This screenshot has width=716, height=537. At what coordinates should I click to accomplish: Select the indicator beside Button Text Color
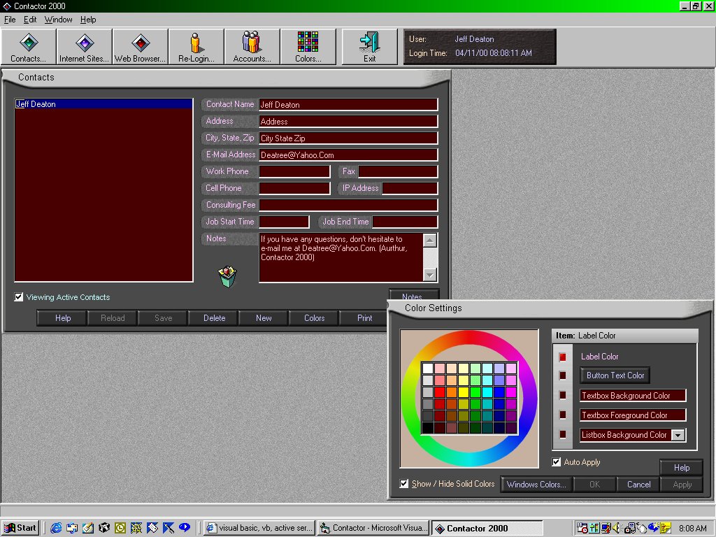point(563,375)
